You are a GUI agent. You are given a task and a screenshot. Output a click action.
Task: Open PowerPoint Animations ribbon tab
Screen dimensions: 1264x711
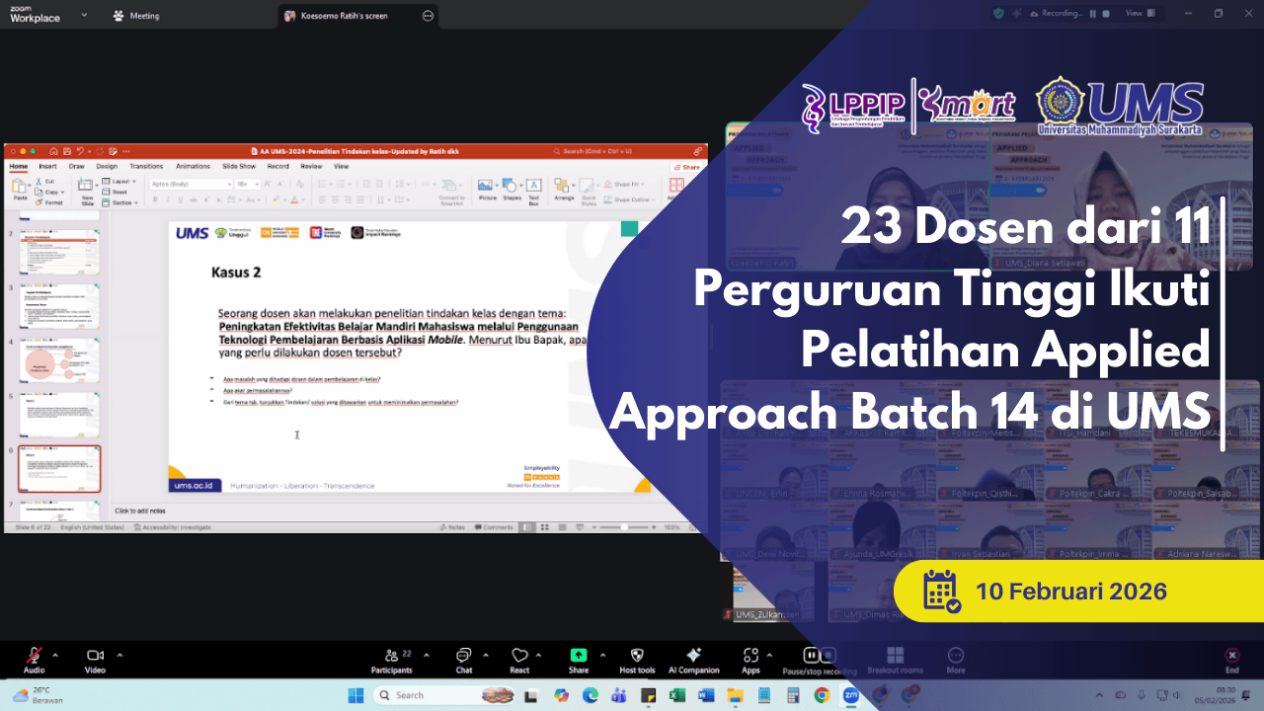[x=193, y=166]
